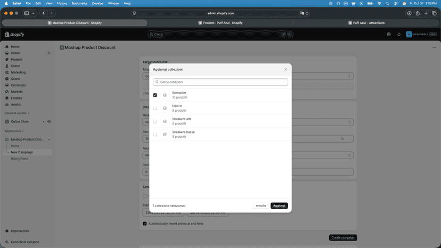
Task: Go forward in Safari
Action: pos(52,13)
